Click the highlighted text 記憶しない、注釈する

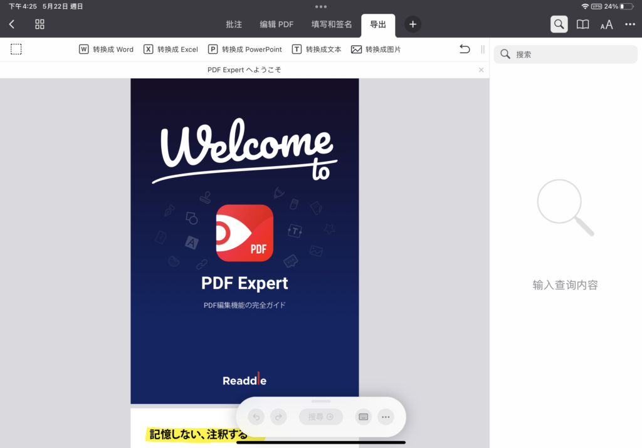click(x=199, y=434)
